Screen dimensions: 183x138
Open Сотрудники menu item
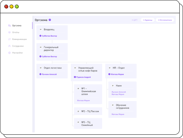click(x=18, y=46)
